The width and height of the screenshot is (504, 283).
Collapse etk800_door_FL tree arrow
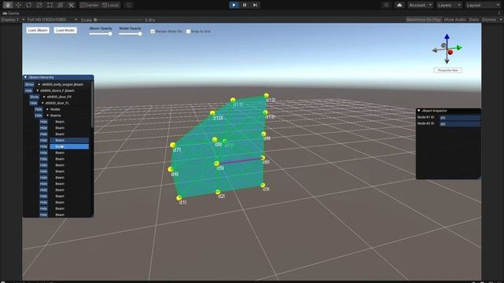click(x=43, y=103)
